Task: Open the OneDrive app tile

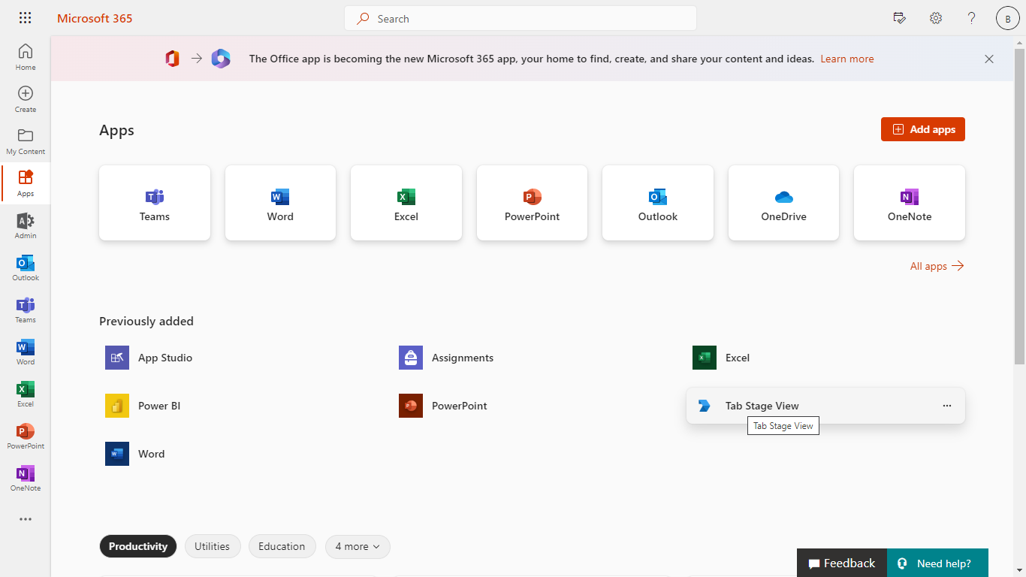Action: (x=783, y=203)
